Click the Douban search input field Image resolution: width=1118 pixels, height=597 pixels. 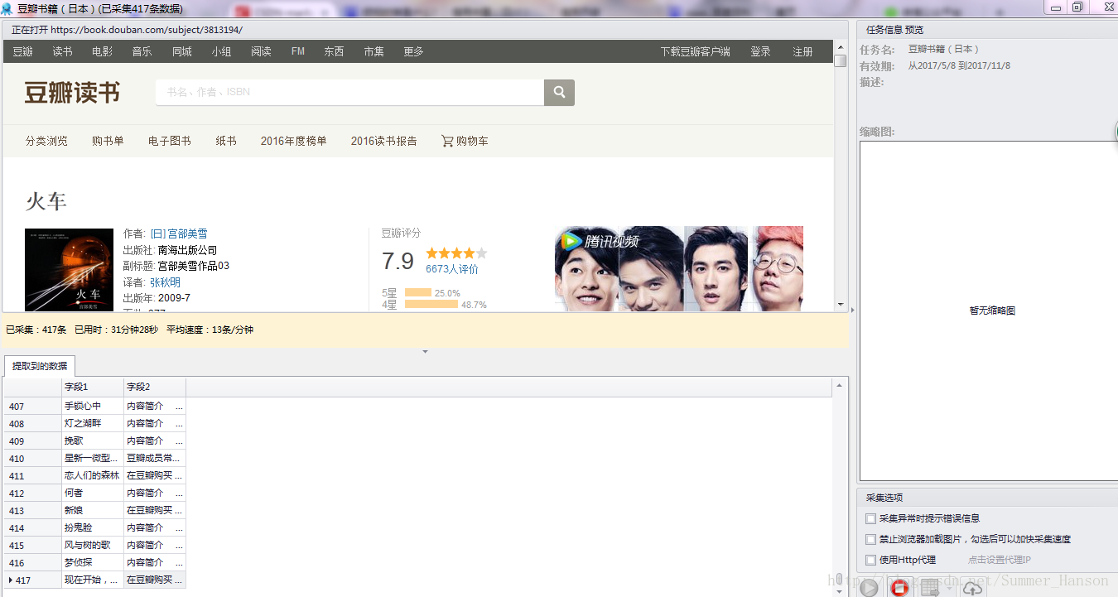349,93
